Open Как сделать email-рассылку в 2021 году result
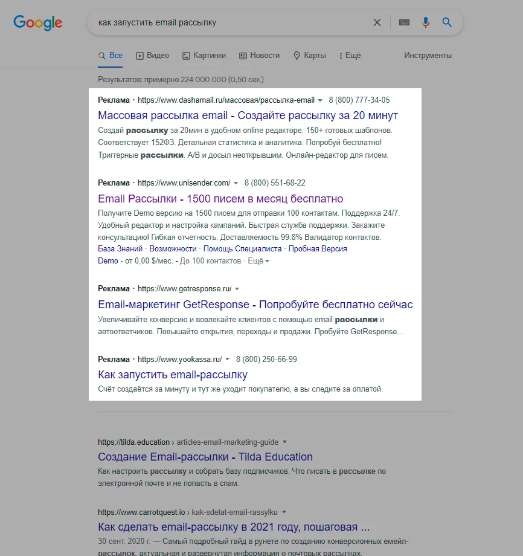523x556 pixels. coord(234,527)
